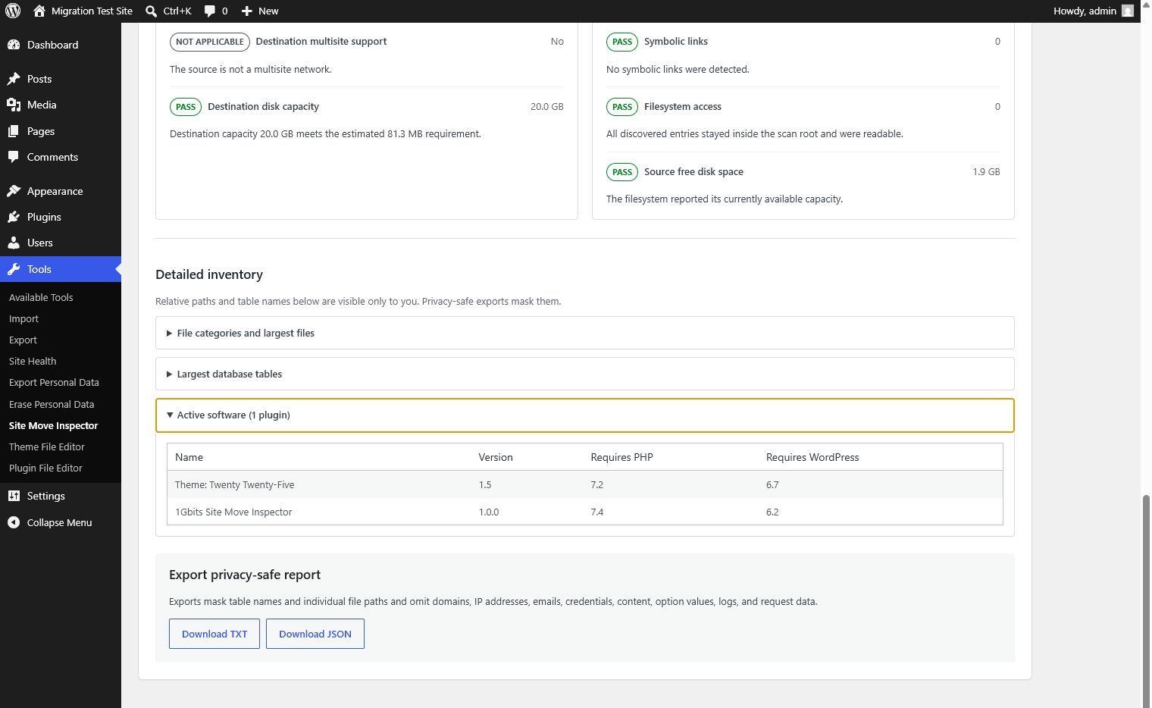Open Settings menu item
This screenshot has height=708, width=1152.
tap(61, 496)
